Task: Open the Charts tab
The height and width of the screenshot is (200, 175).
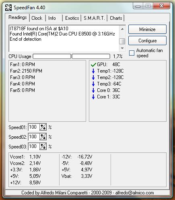Action: pos(116,18)
